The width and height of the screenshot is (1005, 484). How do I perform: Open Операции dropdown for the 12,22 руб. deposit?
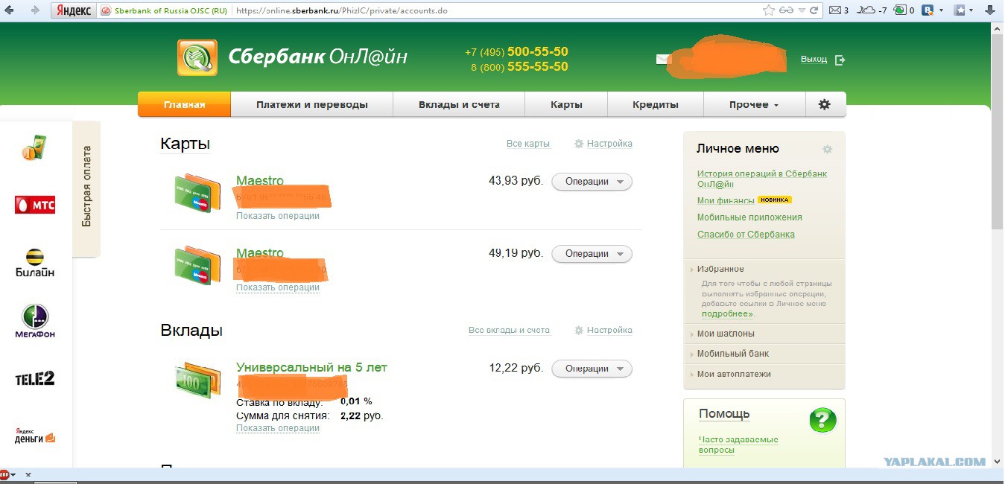tap(592, 369)
